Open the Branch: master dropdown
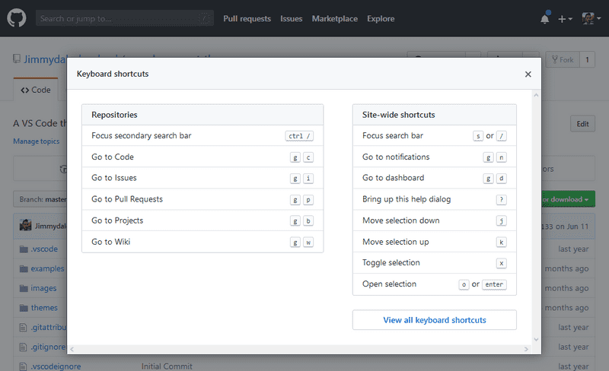This screenshot has width=609, height=371. pyautogui.click(x=40, y=199)
